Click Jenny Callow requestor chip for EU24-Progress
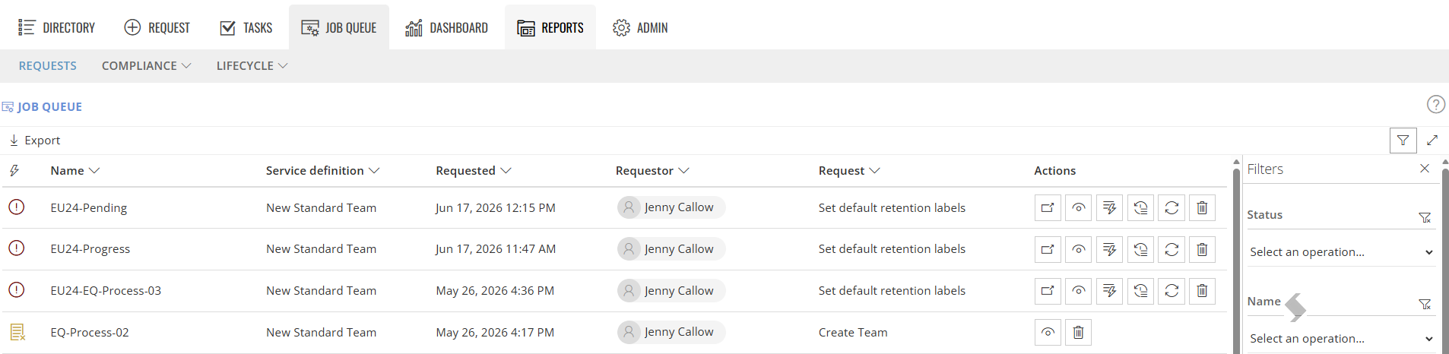The height and width of the screenshot is (354, 1449). point(671,249)
